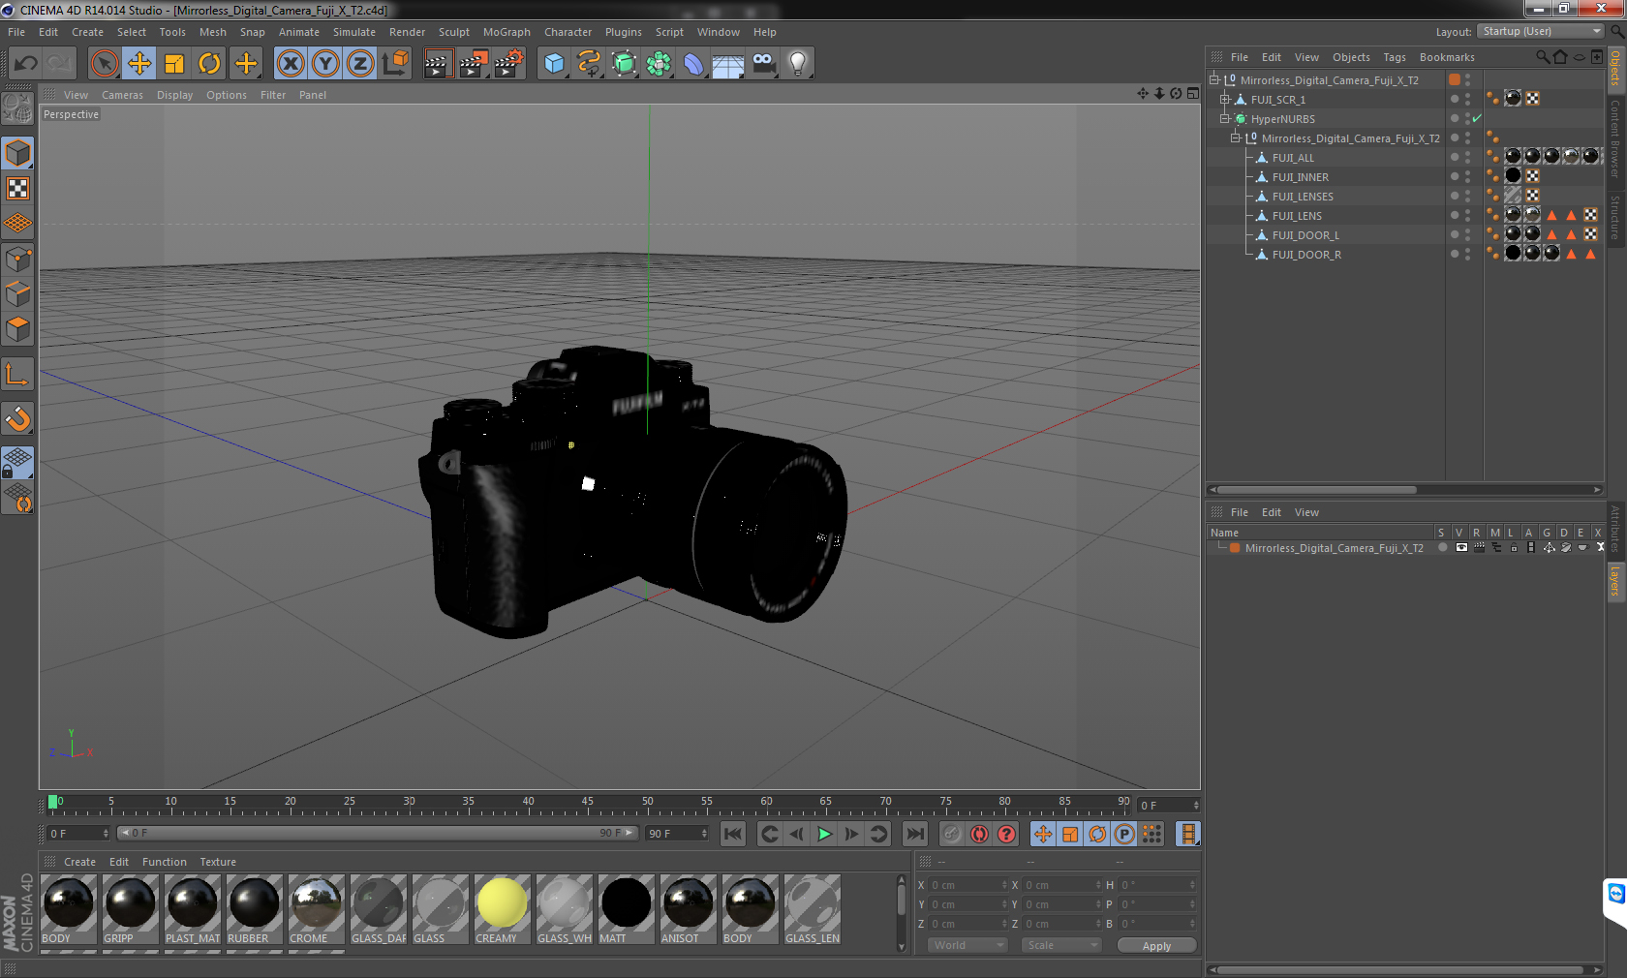Open viewport Cameras menu
The image size is (1627, 978).
(122, 95)
